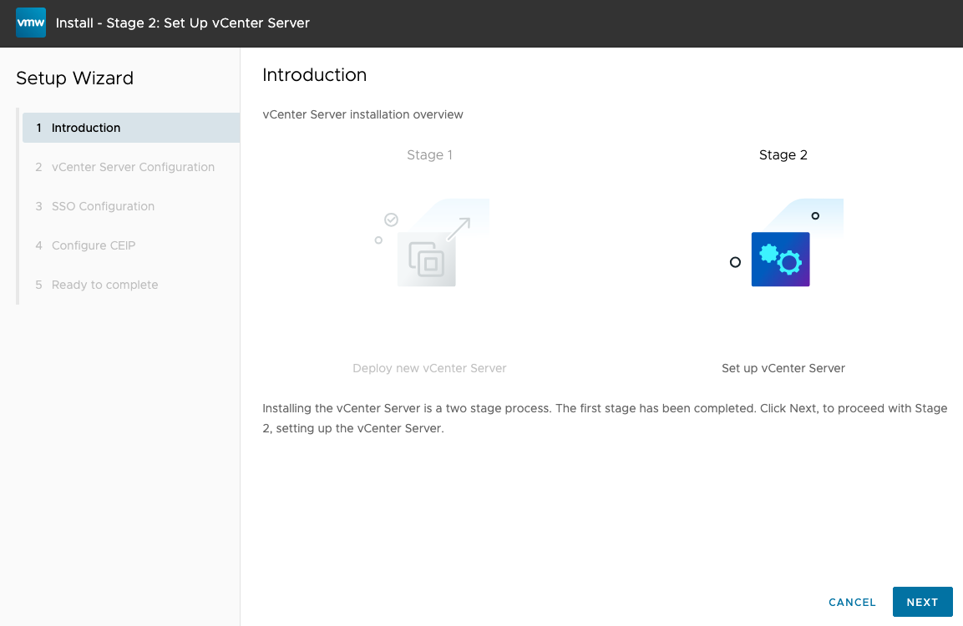Click Set up vCenter Server caption
The height and width of the screenshot is (626, 963).
783,368
